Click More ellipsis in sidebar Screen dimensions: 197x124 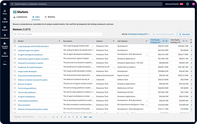(5, 62)
